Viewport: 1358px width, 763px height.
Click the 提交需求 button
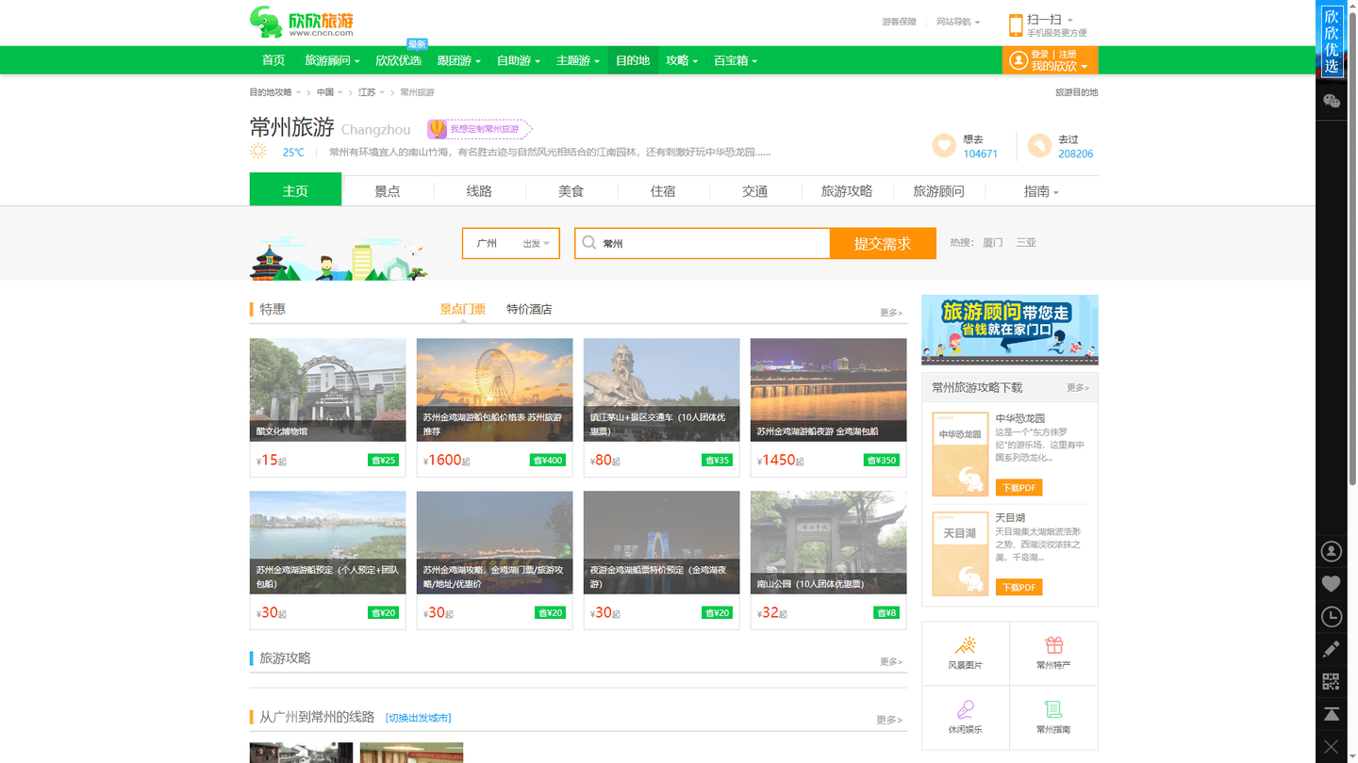[883, 243]
